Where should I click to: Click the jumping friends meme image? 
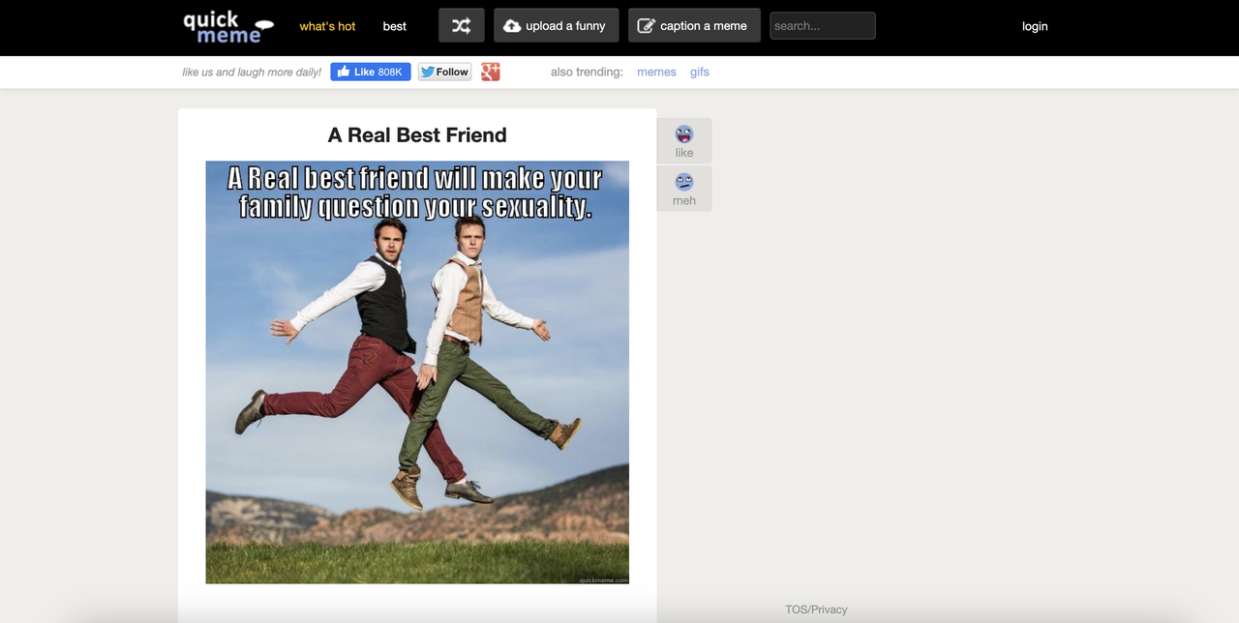417,372
